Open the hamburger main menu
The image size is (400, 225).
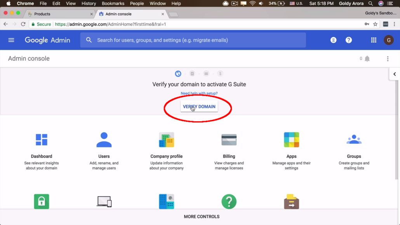click(x=11, y=40)
